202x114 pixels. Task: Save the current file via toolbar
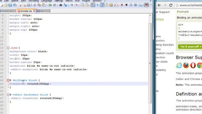pos(10,5)
